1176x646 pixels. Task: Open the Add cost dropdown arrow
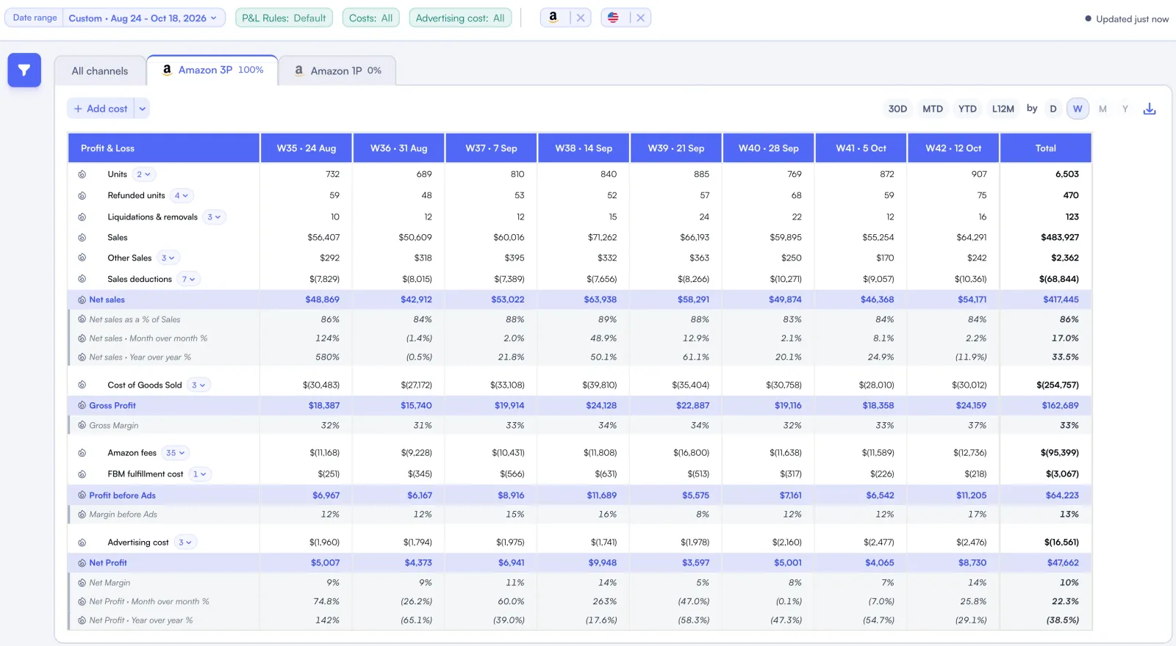(143, 109)
